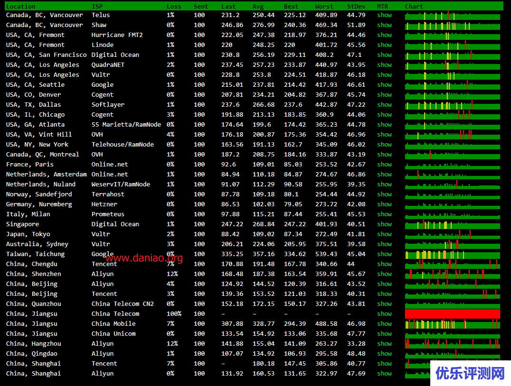The height and width of the screenshot is (386, 511).
Task: Click the MTR column header
Action: click(382, 7)
